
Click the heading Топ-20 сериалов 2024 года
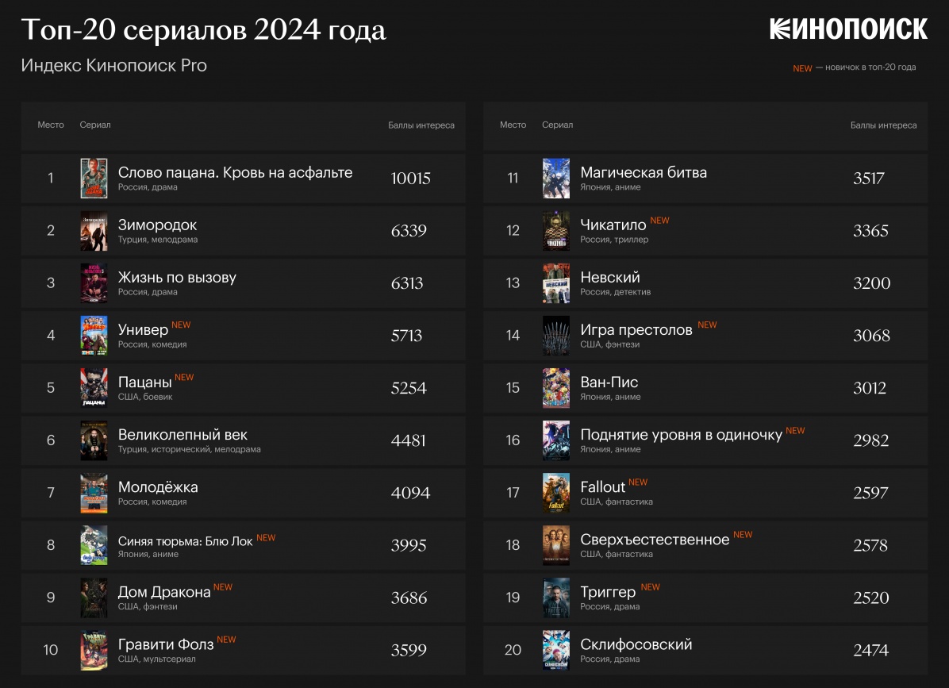203,29
